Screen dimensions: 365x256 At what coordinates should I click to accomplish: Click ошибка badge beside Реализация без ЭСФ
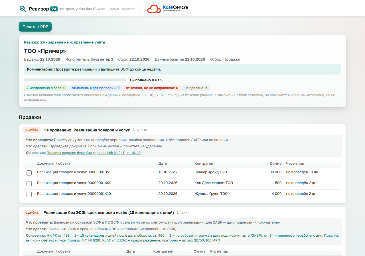32,212
